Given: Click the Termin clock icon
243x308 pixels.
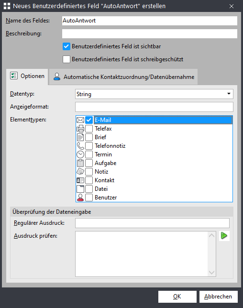Looking at the screenshot, I should pos(80,154).
